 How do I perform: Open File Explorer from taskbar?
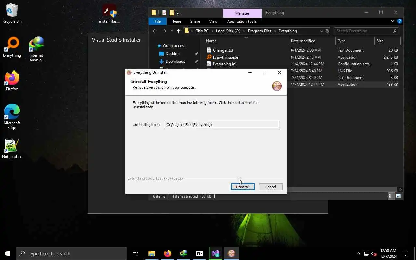tap(152, 253)
